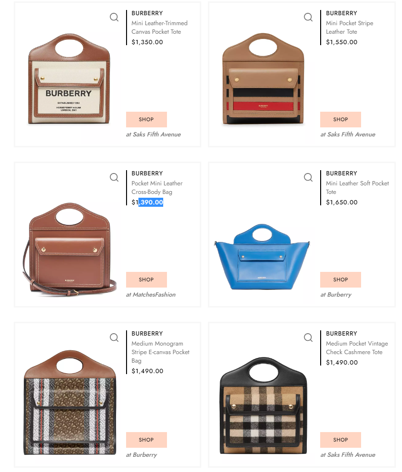The width and height of the screenshot is (402, 472).
Task: Zoom into Pocket Mini Leather Cross-Body Bag
Action: click(x=114, y=177)
